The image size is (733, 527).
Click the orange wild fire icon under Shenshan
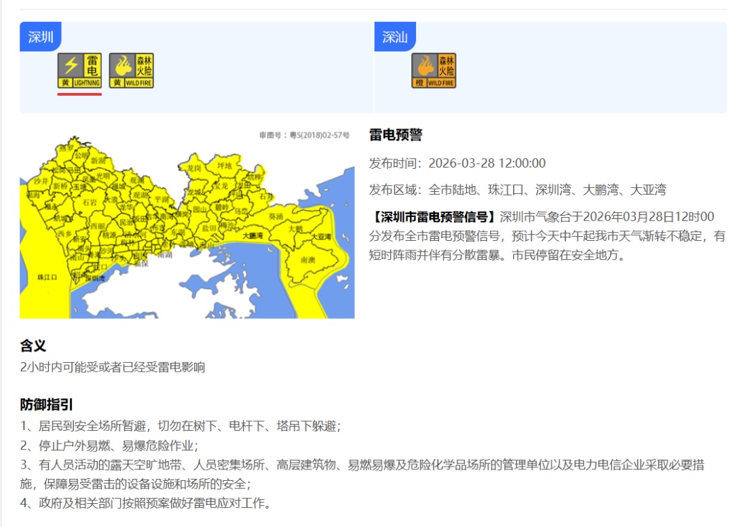433,71
